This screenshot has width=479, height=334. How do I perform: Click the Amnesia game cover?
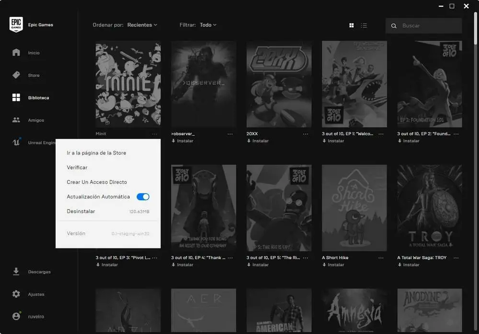pyautogui.click(x=354, y=310)
